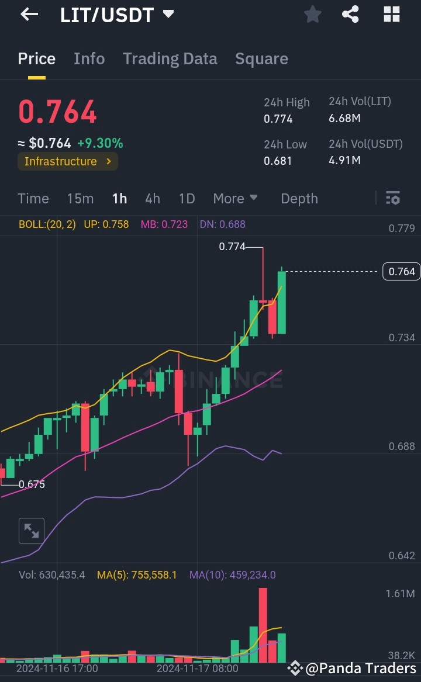Open the More timeframe dropdown
The height and width of the screenshot is (682, 421).
click(235, 199)
